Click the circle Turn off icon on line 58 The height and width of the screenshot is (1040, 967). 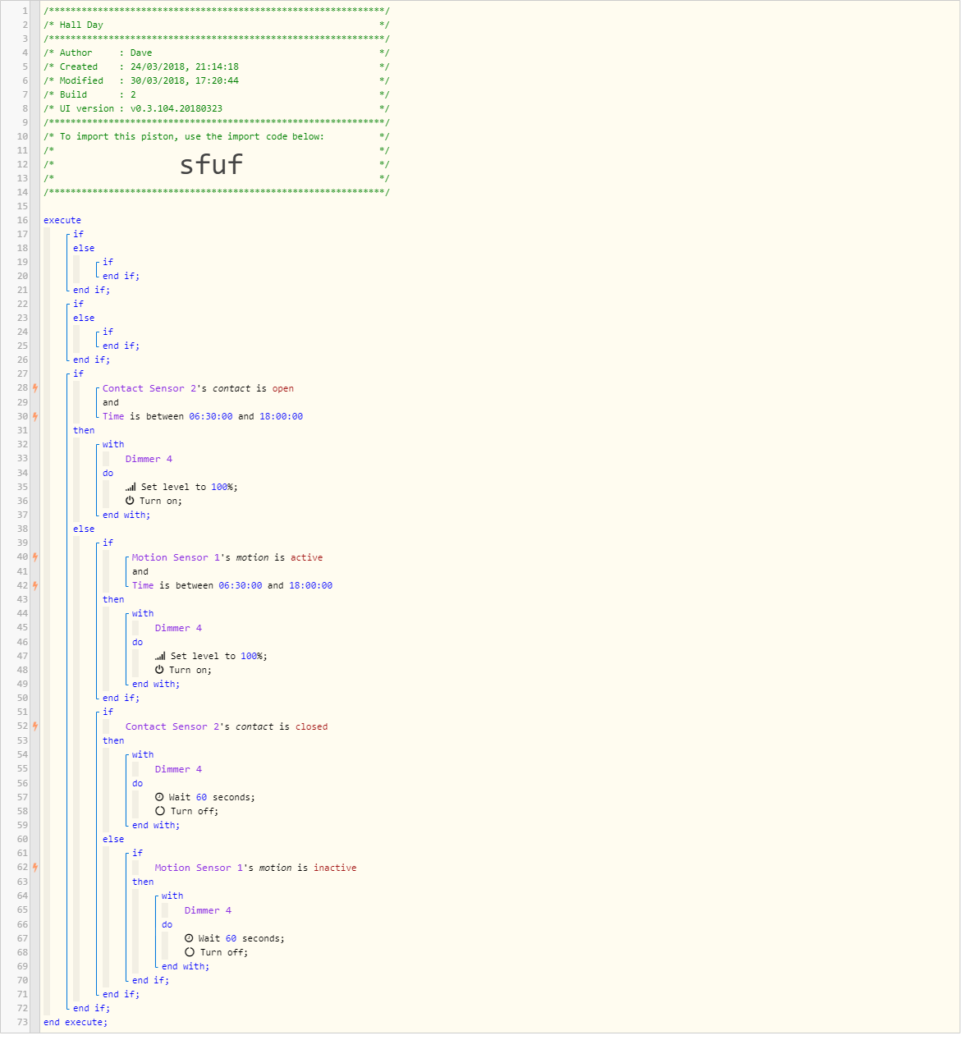(160, 811)
